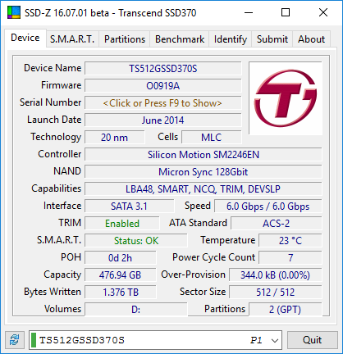Click the volumes value D:
This screenshot has width=343, height=354.
[x=136, y=310]
